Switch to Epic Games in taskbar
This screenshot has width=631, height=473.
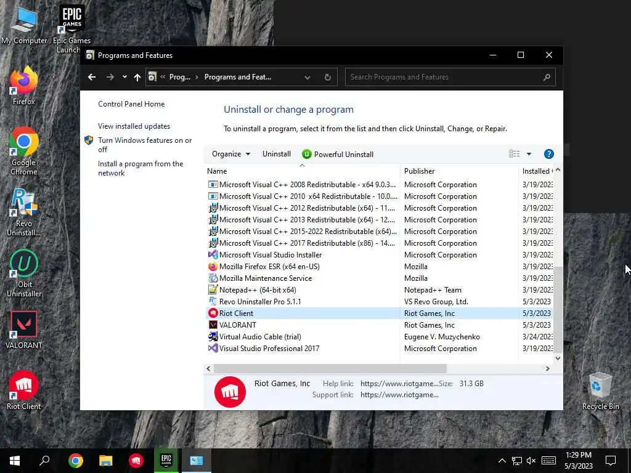(x=166, y=461)
